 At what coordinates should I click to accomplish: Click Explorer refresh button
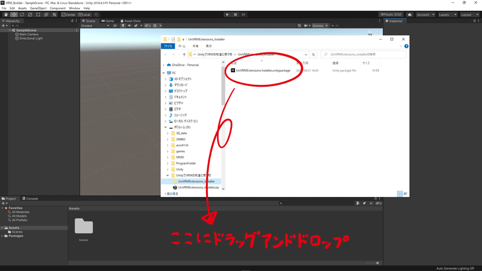[x=313, y=55]
